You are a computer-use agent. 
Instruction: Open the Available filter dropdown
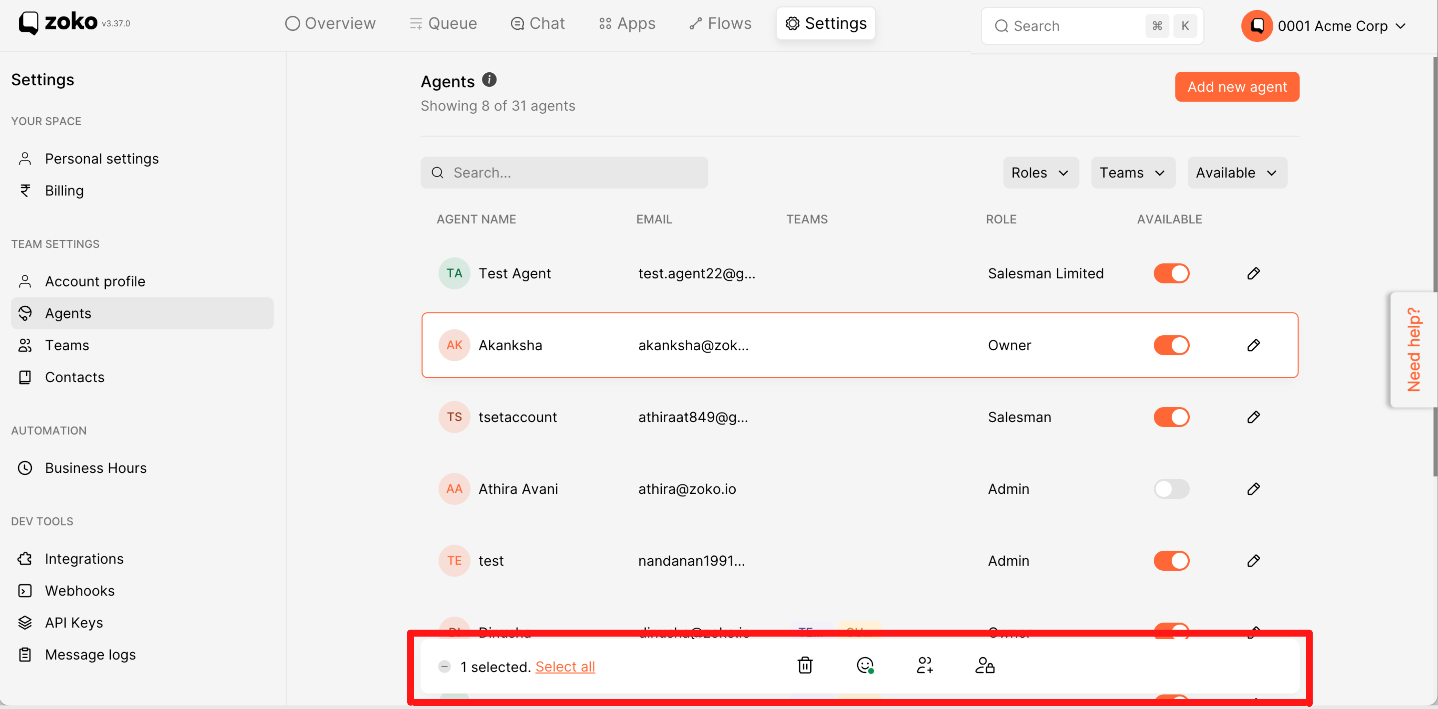tap(1237, 173)
